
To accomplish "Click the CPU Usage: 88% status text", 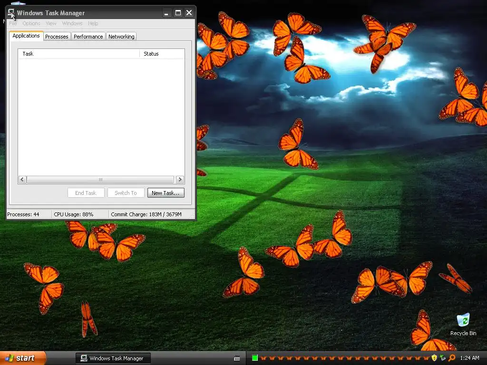I will [x=74, y=214].
